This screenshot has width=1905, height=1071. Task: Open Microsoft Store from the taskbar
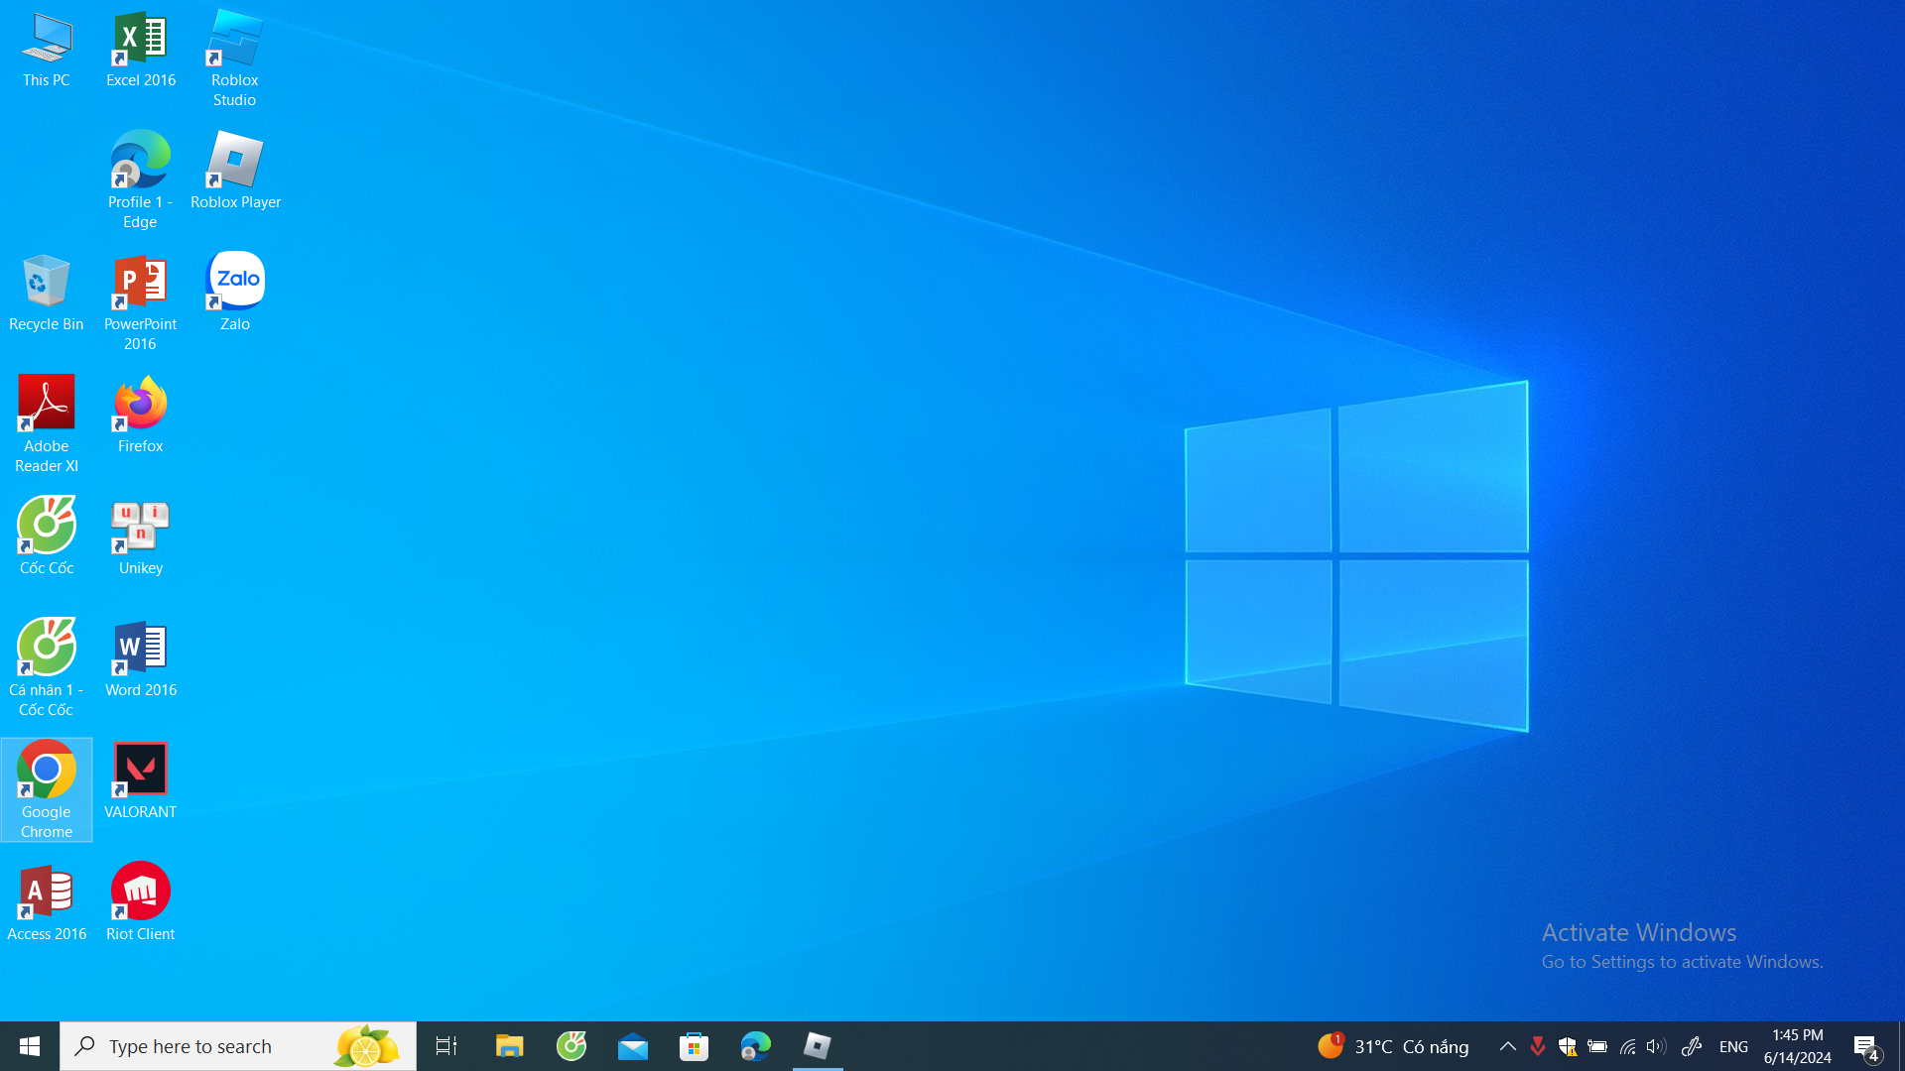click(x=694, y=1046)
